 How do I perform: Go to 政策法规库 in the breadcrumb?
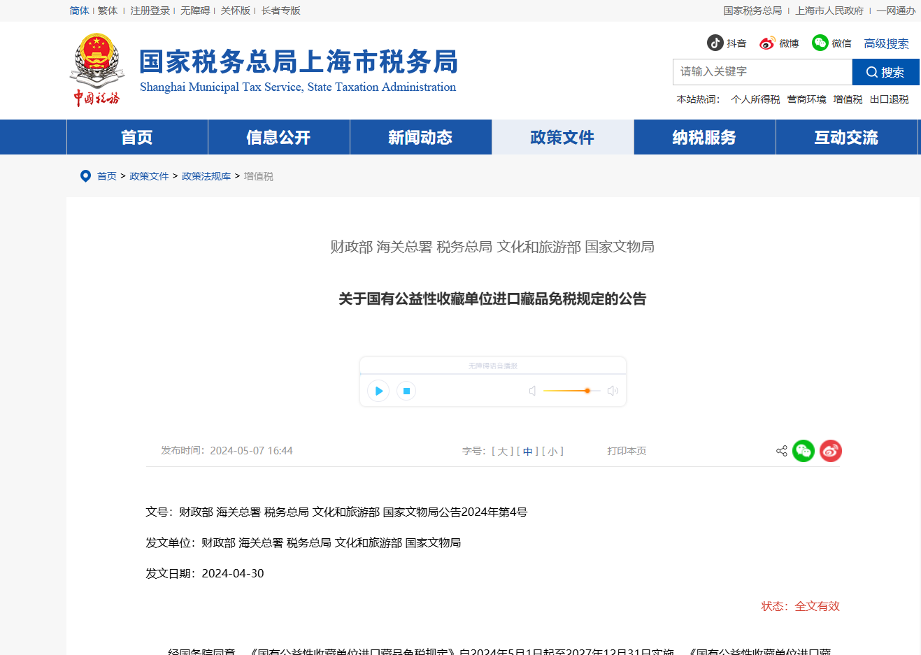coord(206,176)
